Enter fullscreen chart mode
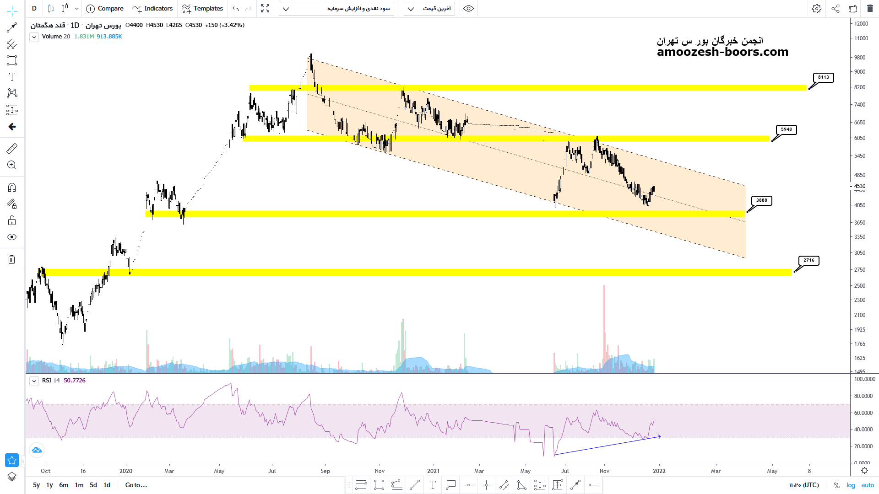 [x=265, y=9]
